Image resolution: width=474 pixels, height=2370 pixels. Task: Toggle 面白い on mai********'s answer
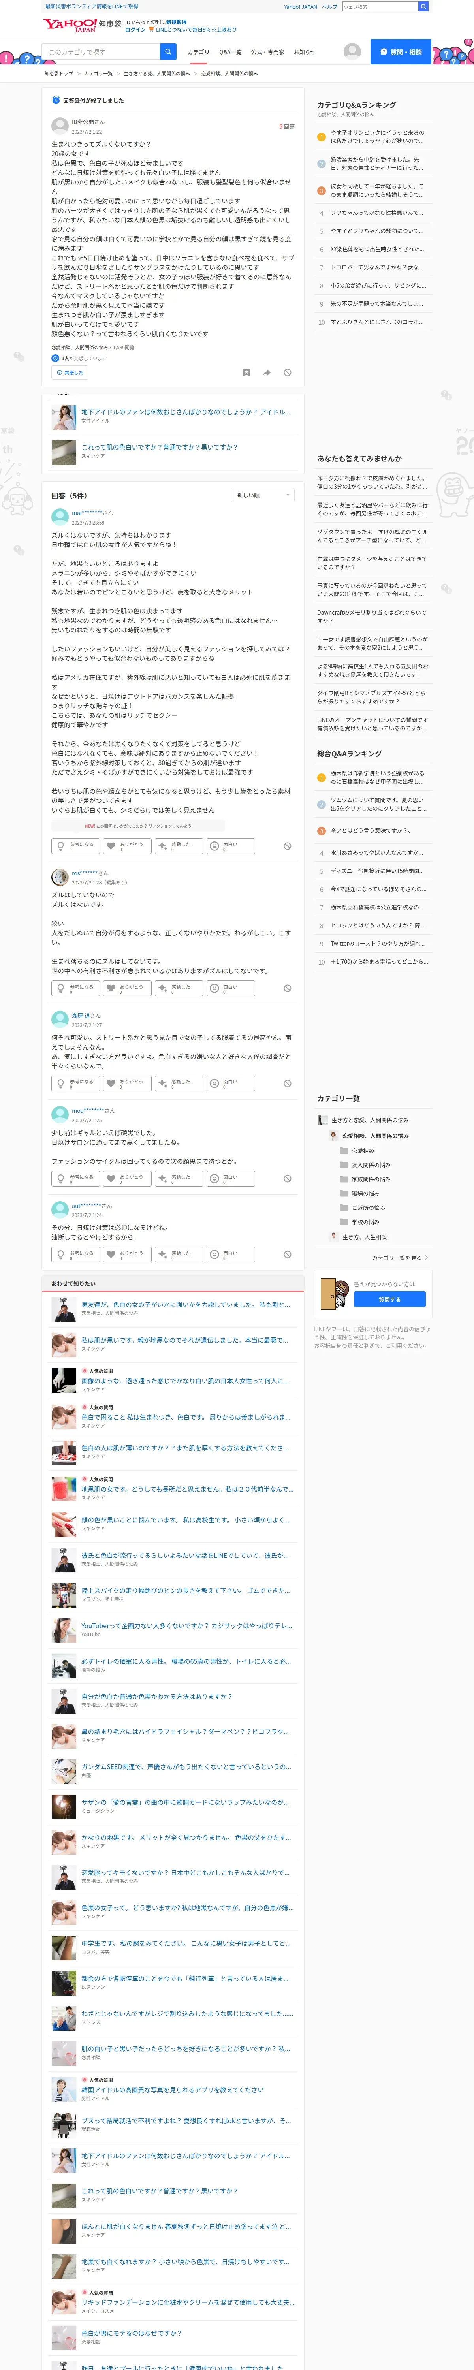click(x=230, y=846)
